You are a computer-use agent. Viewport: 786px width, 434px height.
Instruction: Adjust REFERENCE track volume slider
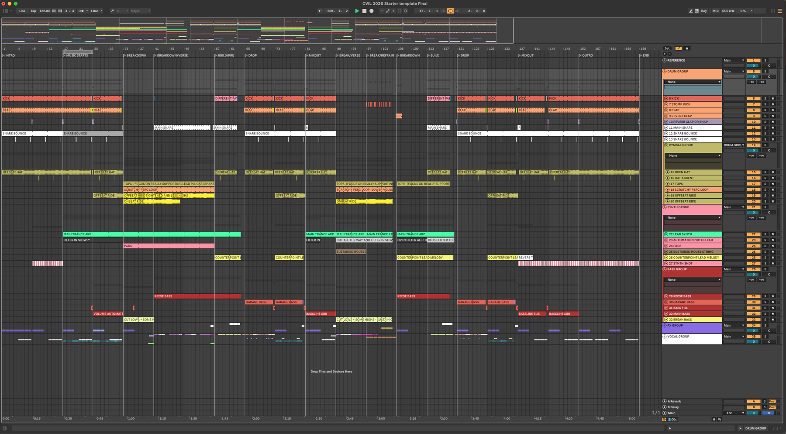(754, 66)
